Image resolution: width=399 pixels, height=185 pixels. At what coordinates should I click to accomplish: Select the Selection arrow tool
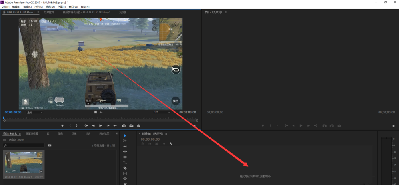125,136
